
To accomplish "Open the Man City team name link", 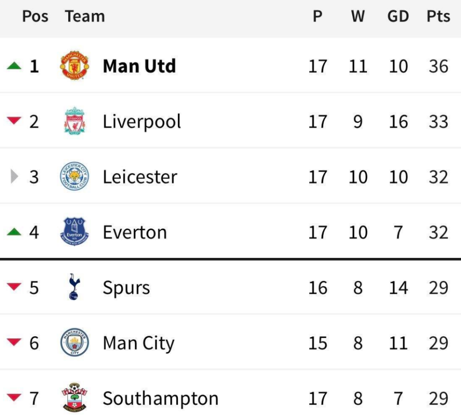I will [138, 344].
